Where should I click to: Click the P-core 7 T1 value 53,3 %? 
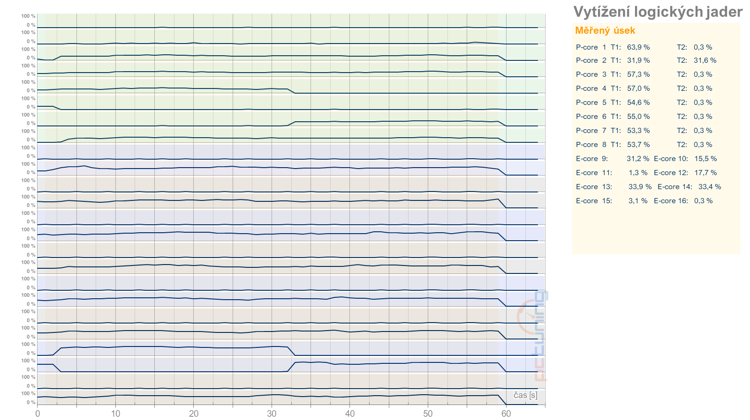coord(638,131)
